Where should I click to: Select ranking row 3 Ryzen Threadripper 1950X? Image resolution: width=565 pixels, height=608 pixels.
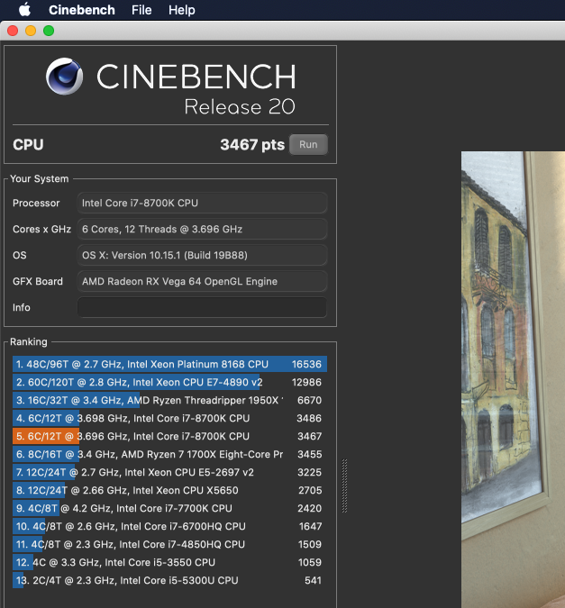(x=169, y=400)
